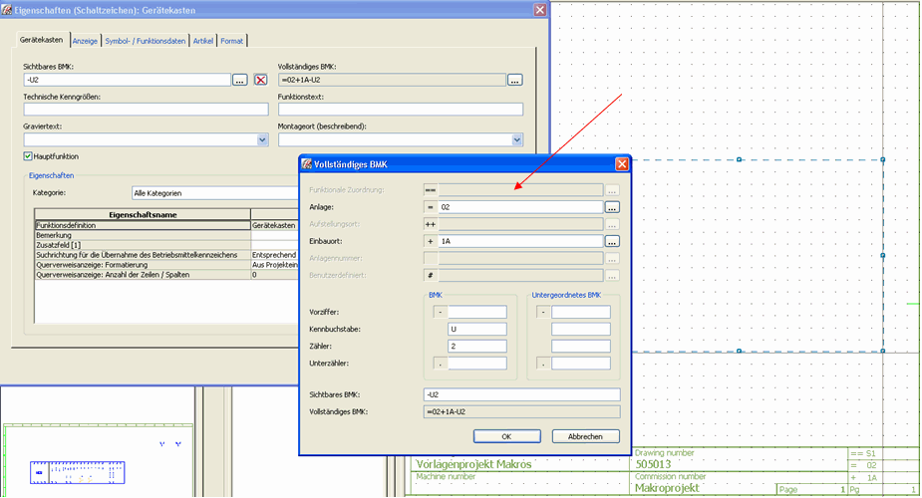Click Sichtbares BMK field in the BMK dialog
Viewport: 922px width, 498px height.
click(521, 394)
